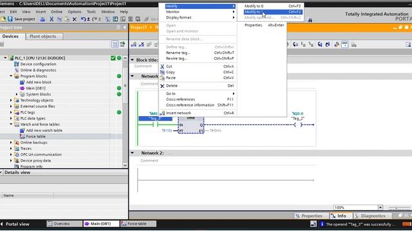This screenshot has height=231, width=412.
Task: Open the Window menu
Action: (x=108, y=12)
